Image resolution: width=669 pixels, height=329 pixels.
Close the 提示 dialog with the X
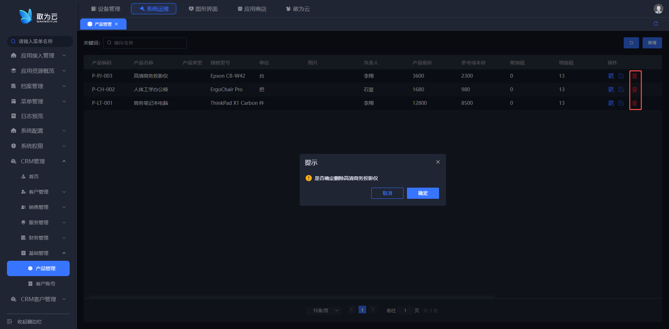tap(438, 162)
